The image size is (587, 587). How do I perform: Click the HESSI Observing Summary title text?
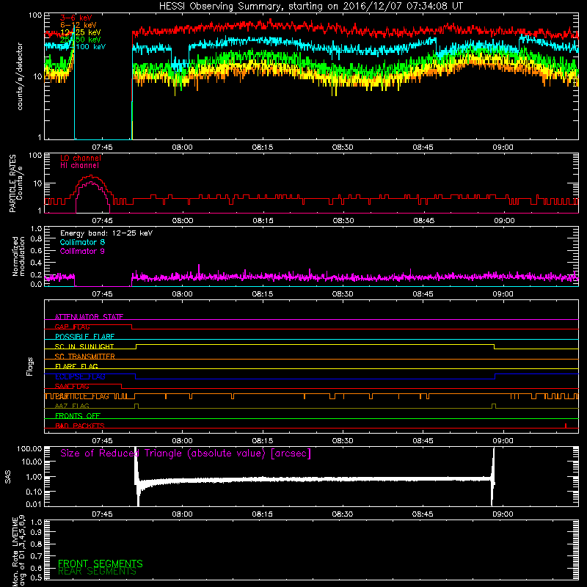tap(310, 7)
